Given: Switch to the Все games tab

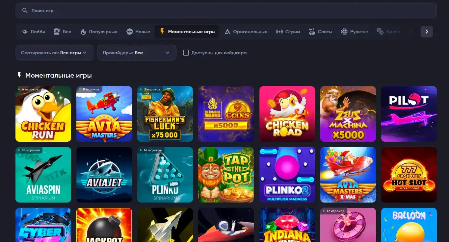Looking at the screenshot, I should pos(62,31).
